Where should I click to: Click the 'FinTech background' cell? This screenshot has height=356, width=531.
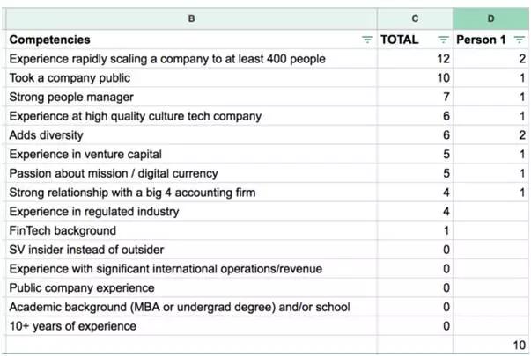[63, 230]
